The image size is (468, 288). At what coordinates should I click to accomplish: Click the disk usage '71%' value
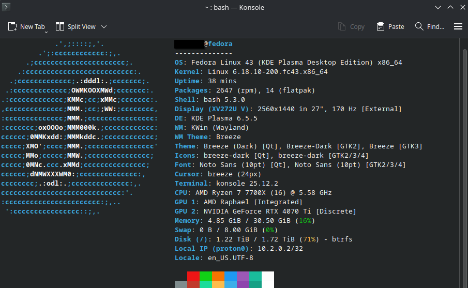point(309,239)
